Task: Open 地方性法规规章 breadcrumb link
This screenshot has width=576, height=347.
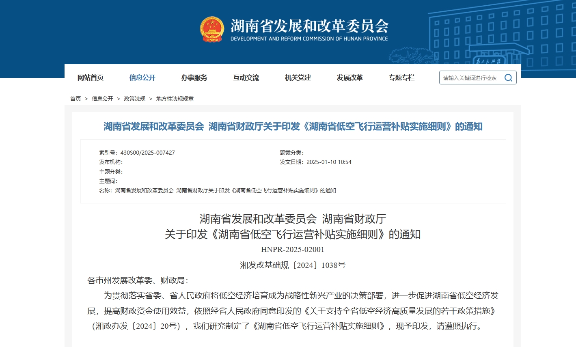Action: click(x=175, y=99)
